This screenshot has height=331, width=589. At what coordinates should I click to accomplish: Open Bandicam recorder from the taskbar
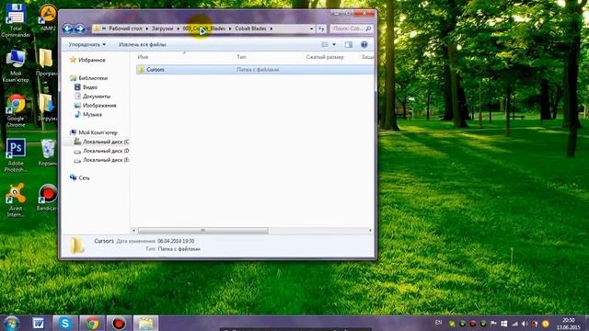(x=119, y=324)
